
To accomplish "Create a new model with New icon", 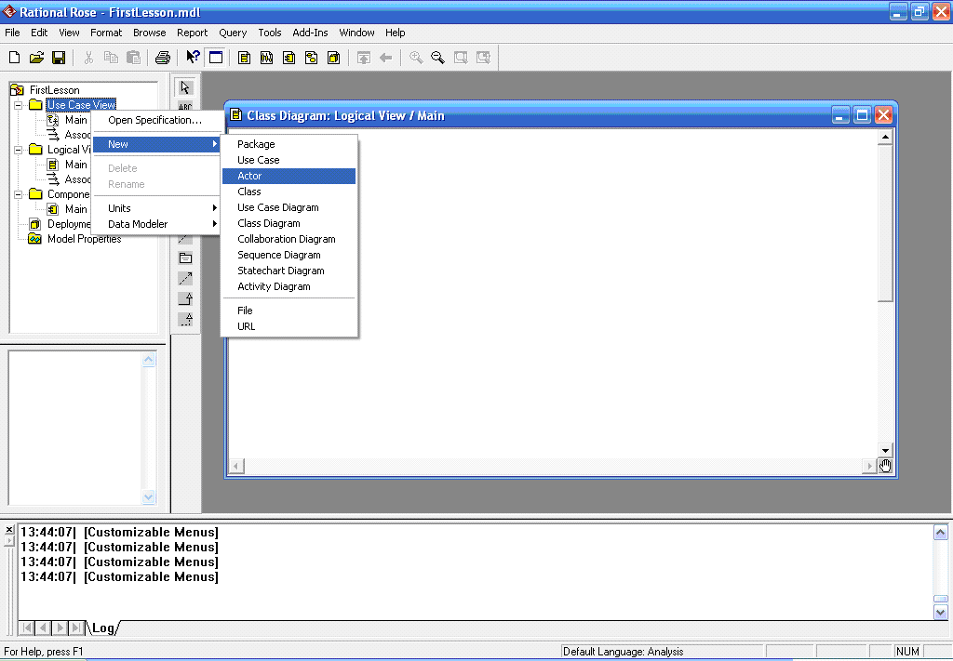I will click(x=14, y=58).
